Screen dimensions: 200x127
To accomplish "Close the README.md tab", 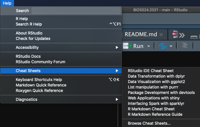I will tap(161, 34).
